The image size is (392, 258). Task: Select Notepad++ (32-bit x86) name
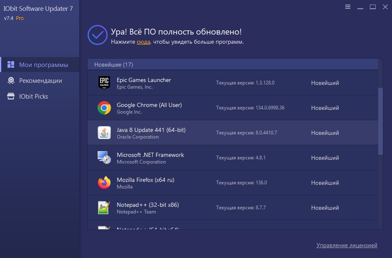[148, 205]
